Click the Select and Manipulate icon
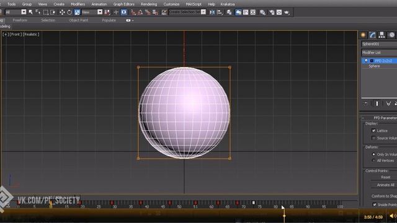 (x=116, y=12)
